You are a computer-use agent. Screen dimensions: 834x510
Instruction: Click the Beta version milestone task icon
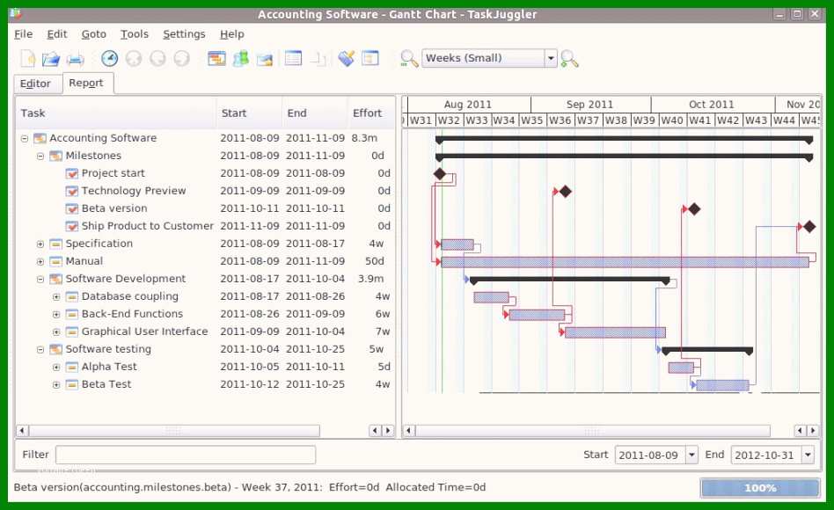72,208
